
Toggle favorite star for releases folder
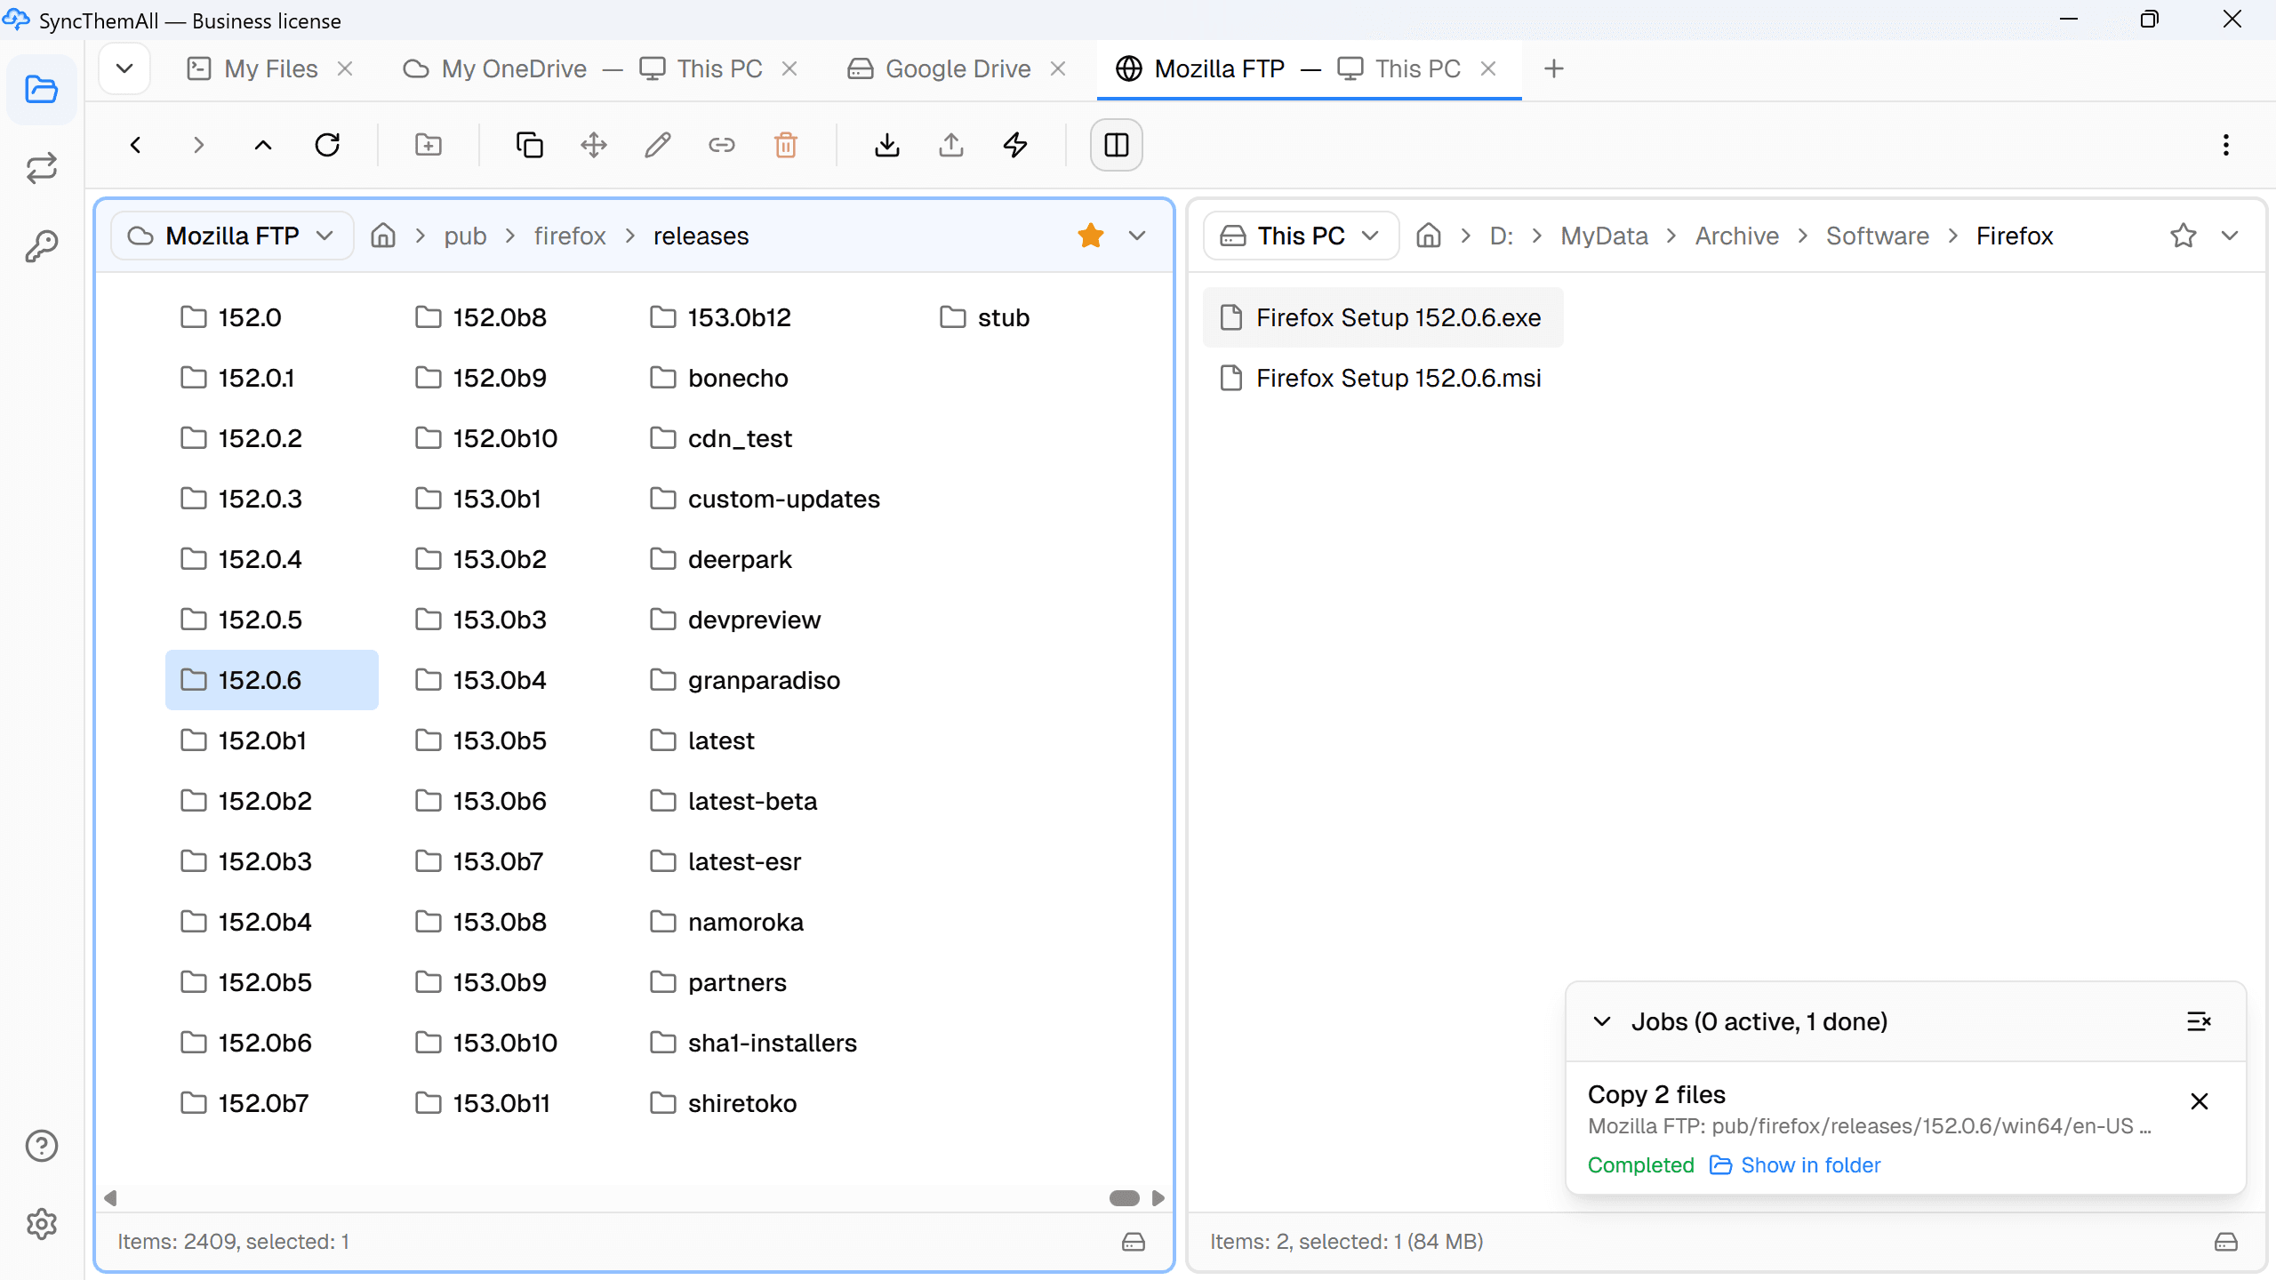coord(1091,236)
